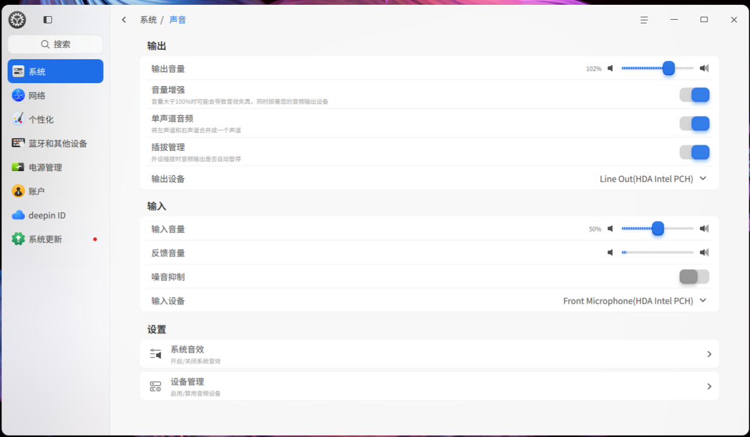The height and width of the screenshot is (437, 750).
Task: Click the 输入音量 low-volume speaker icon
Action: coord(610,228)
